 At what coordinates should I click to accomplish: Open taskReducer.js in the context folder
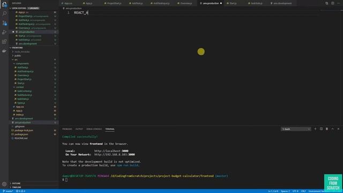[25, 95]
